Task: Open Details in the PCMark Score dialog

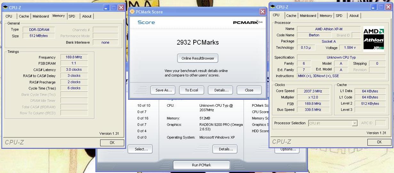Action: (x=221, y=90)
